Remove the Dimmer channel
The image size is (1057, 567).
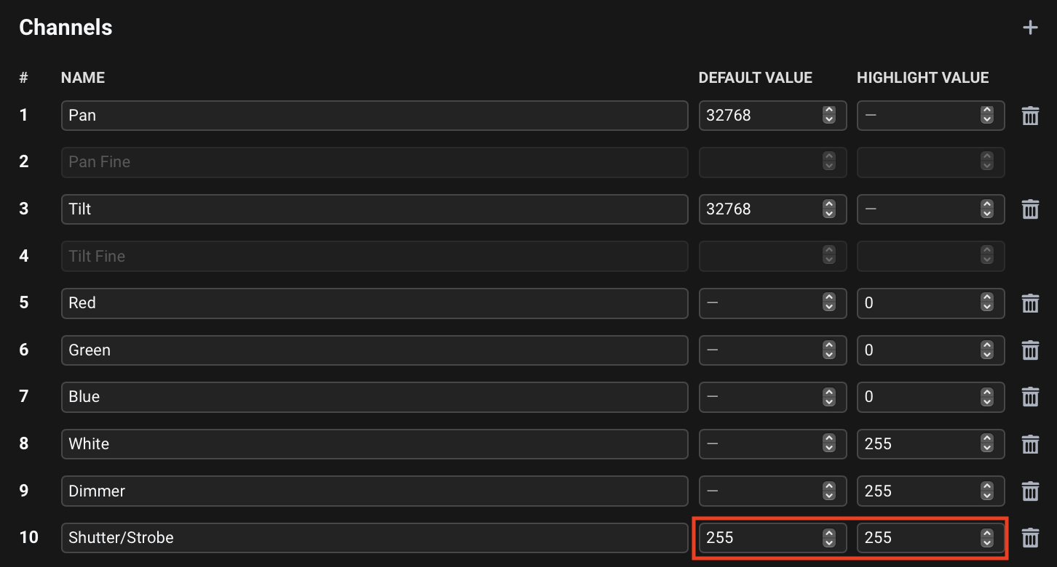[1030, 491]
